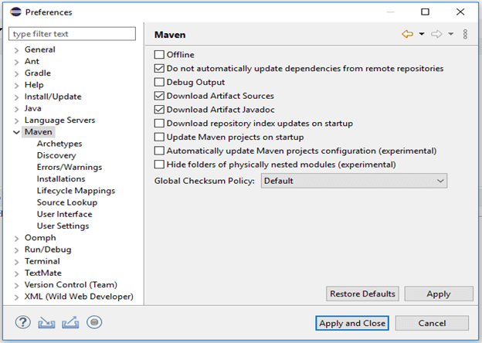
Task: Open the three-dot view menu icon
Action: [x=465, y=34]
